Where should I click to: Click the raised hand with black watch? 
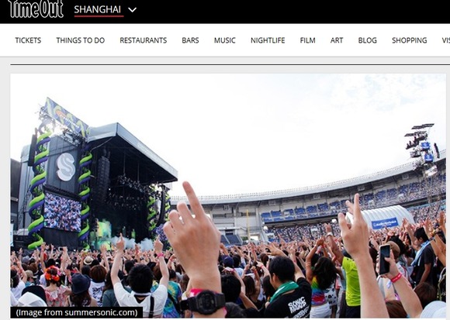coord(196,249)
